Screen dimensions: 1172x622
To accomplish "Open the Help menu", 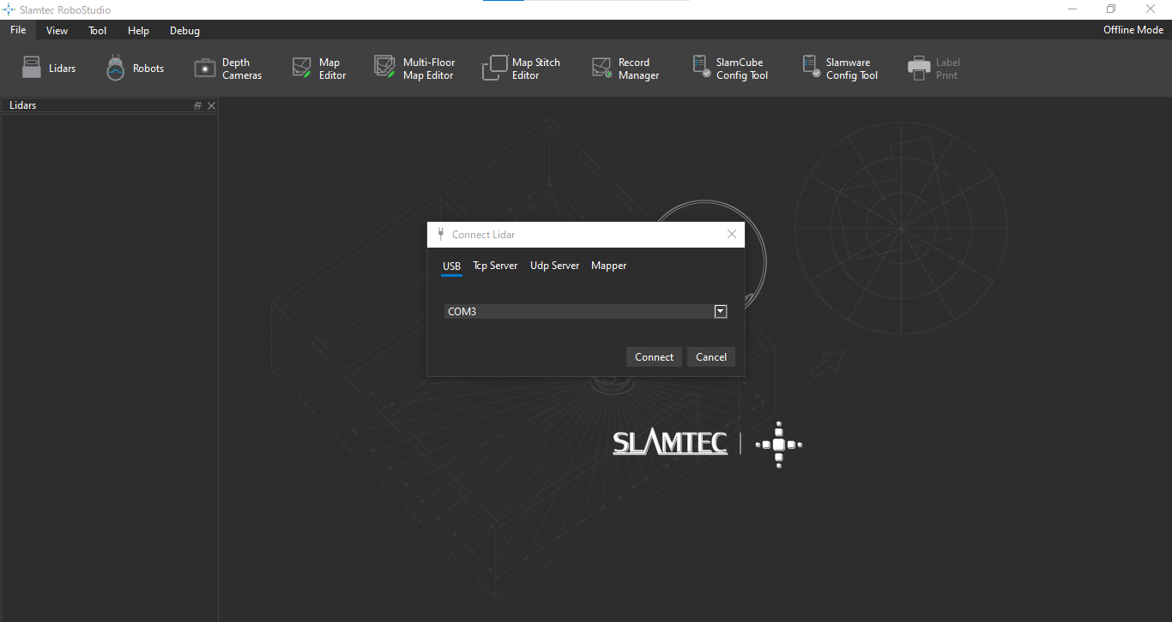I will tap(138, 31).
